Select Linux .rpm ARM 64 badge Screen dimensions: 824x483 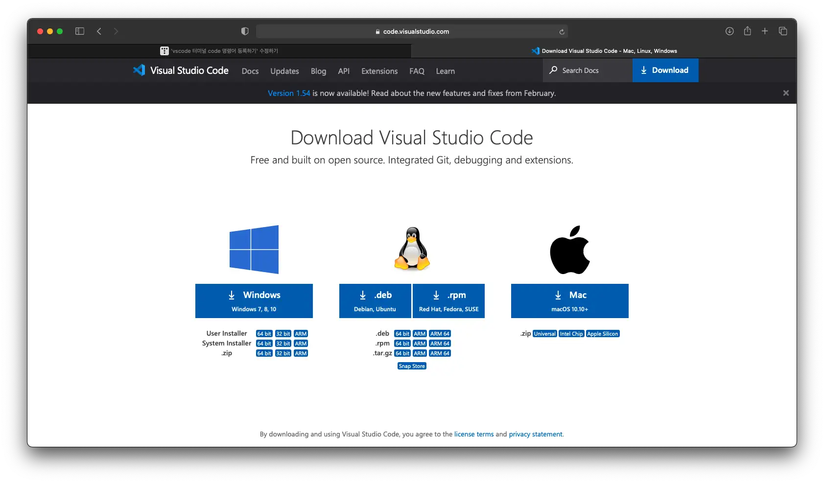point(440,344)
